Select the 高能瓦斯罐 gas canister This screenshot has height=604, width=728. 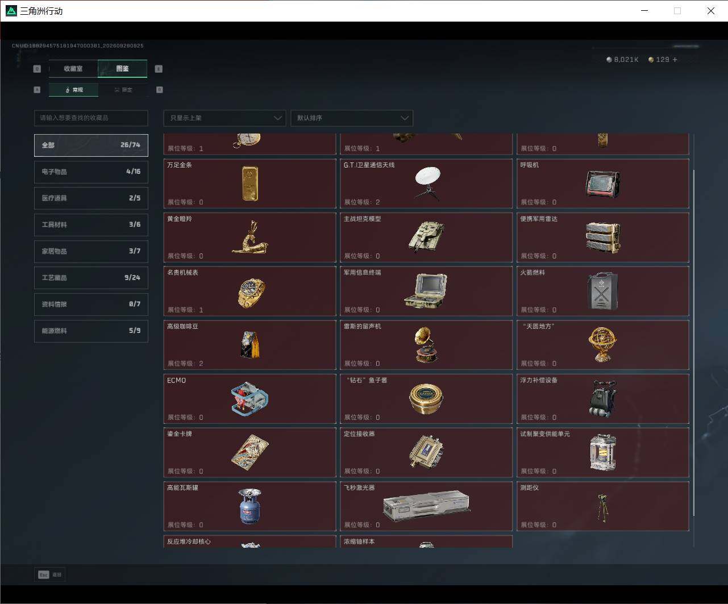249,506
